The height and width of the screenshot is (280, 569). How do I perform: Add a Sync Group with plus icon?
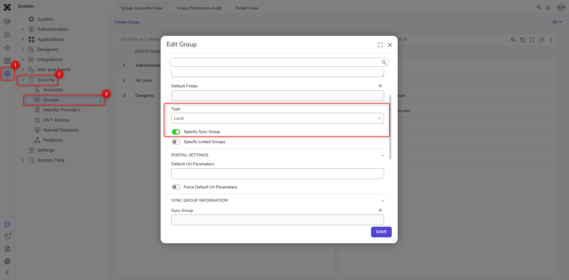(380, 210)
